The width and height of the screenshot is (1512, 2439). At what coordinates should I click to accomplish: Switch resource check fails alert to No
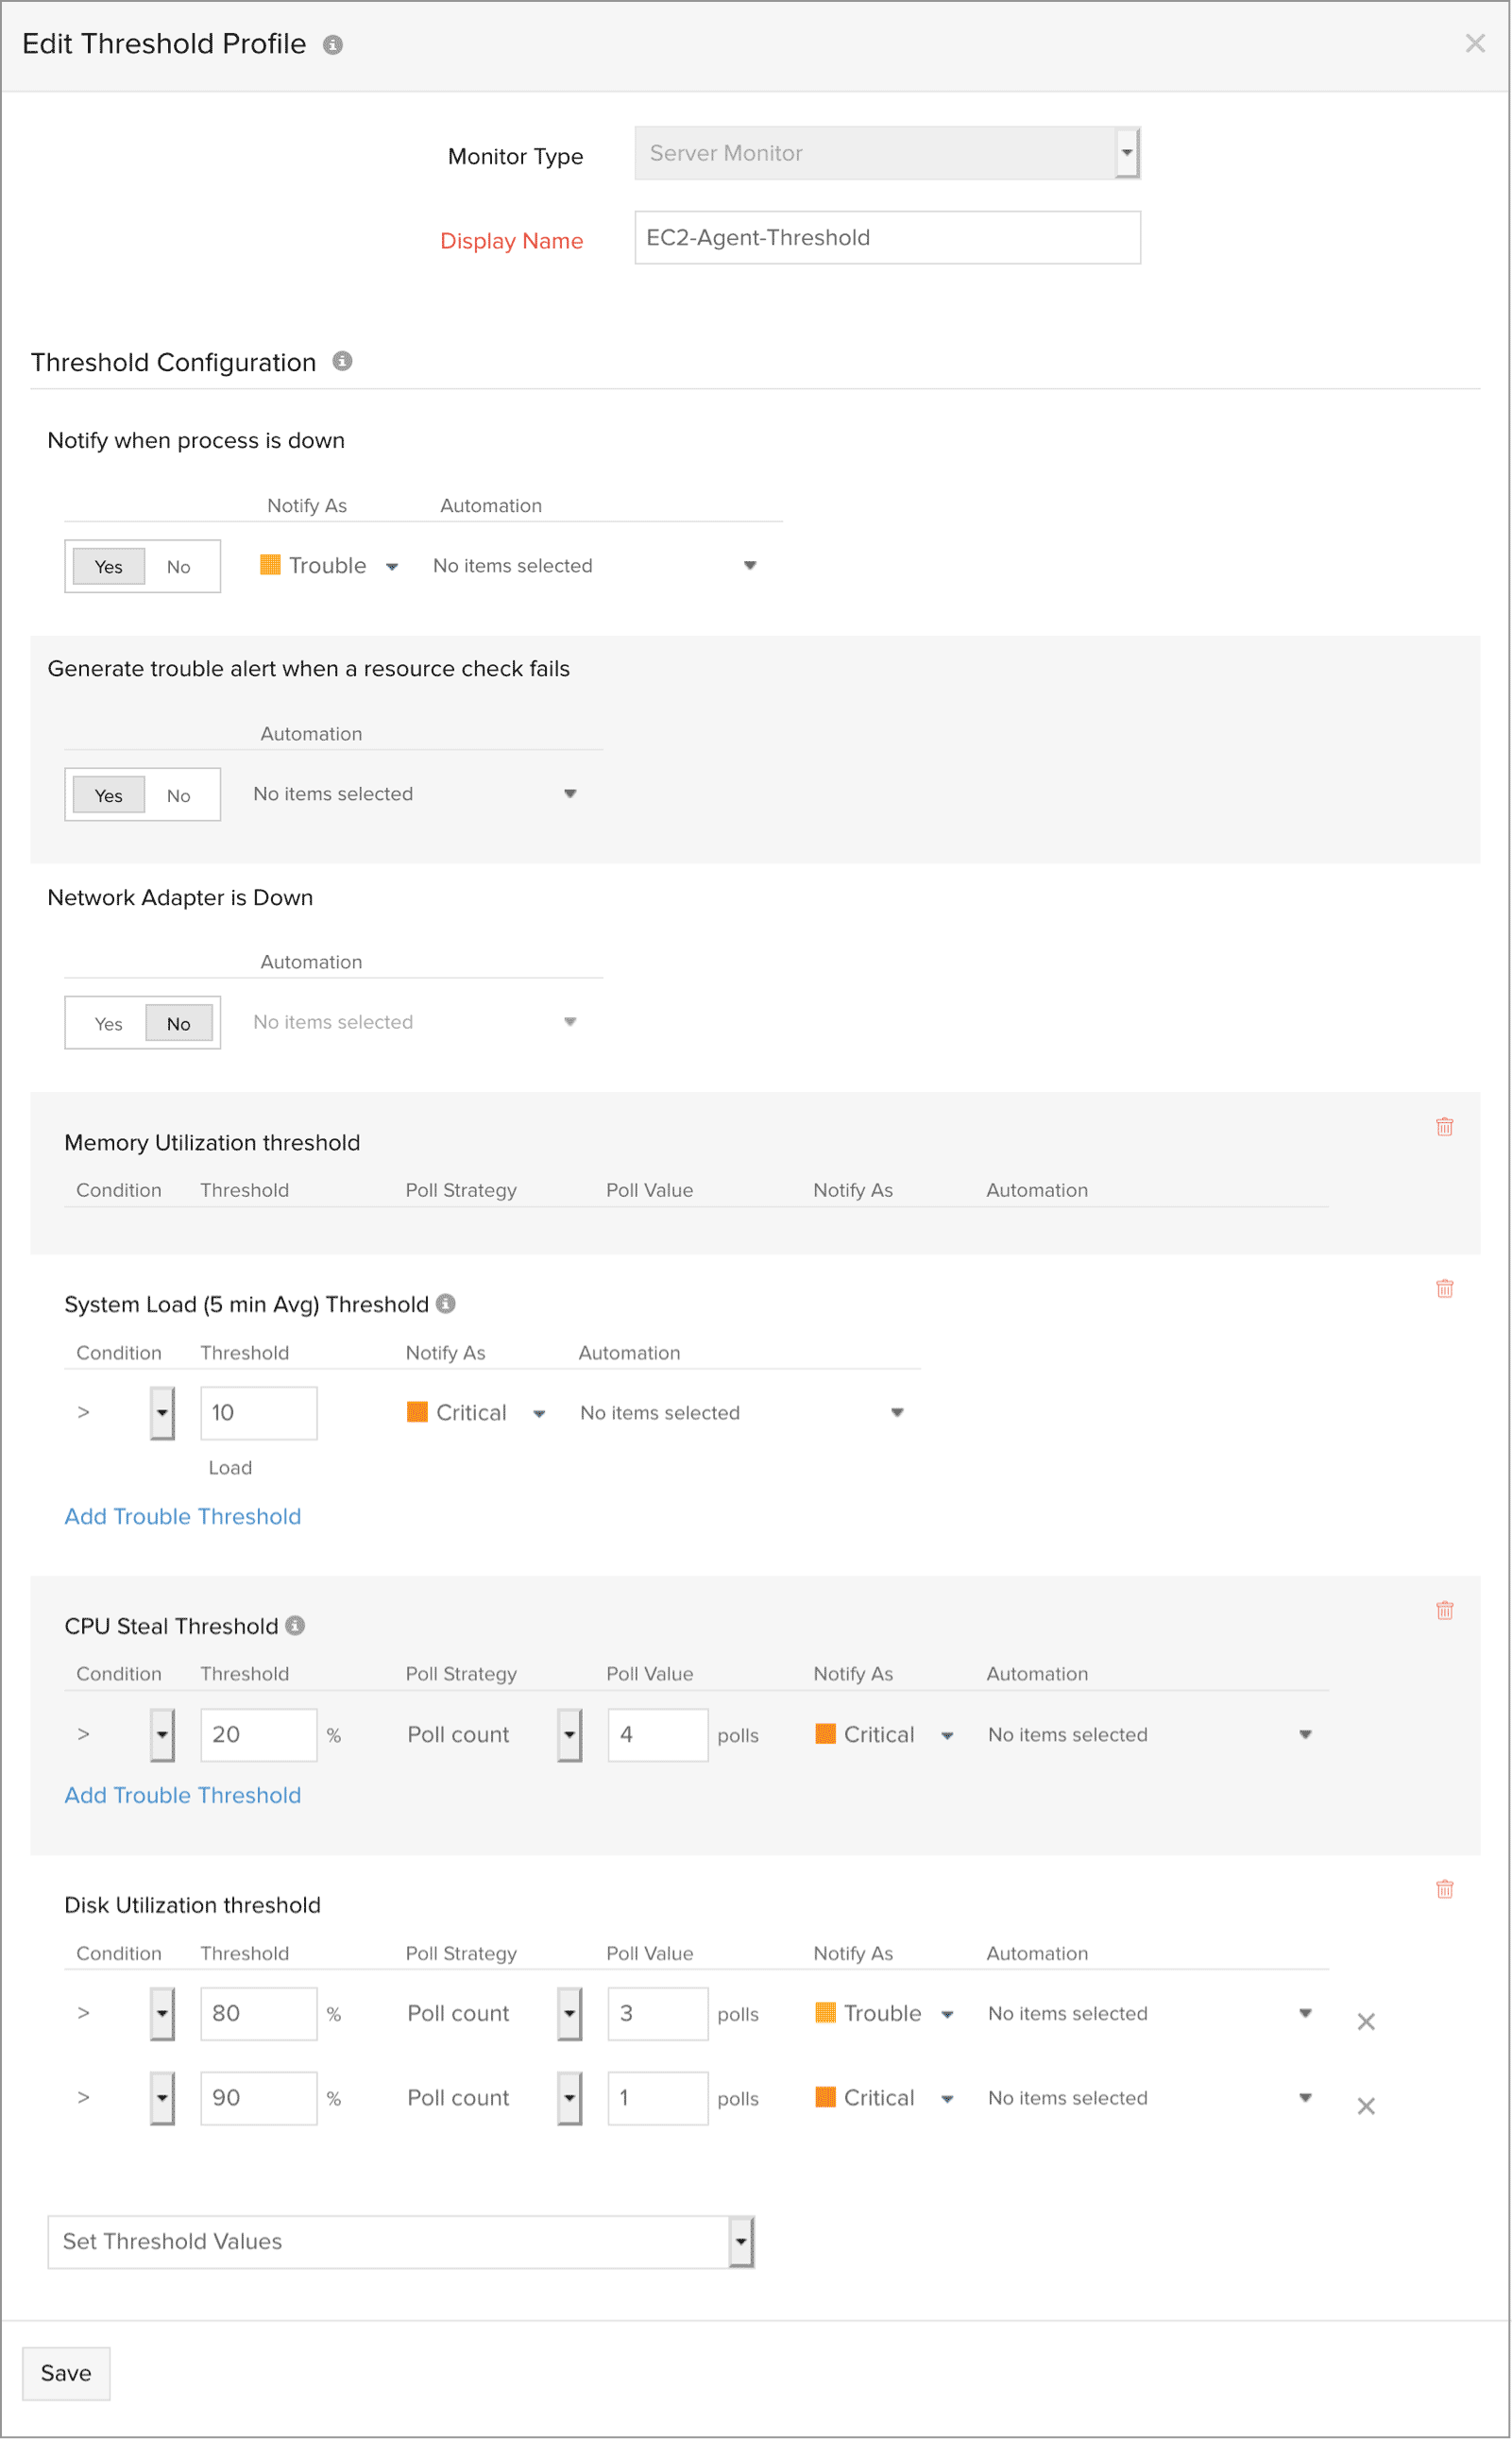pyautogui.click(x=178, y=796)
